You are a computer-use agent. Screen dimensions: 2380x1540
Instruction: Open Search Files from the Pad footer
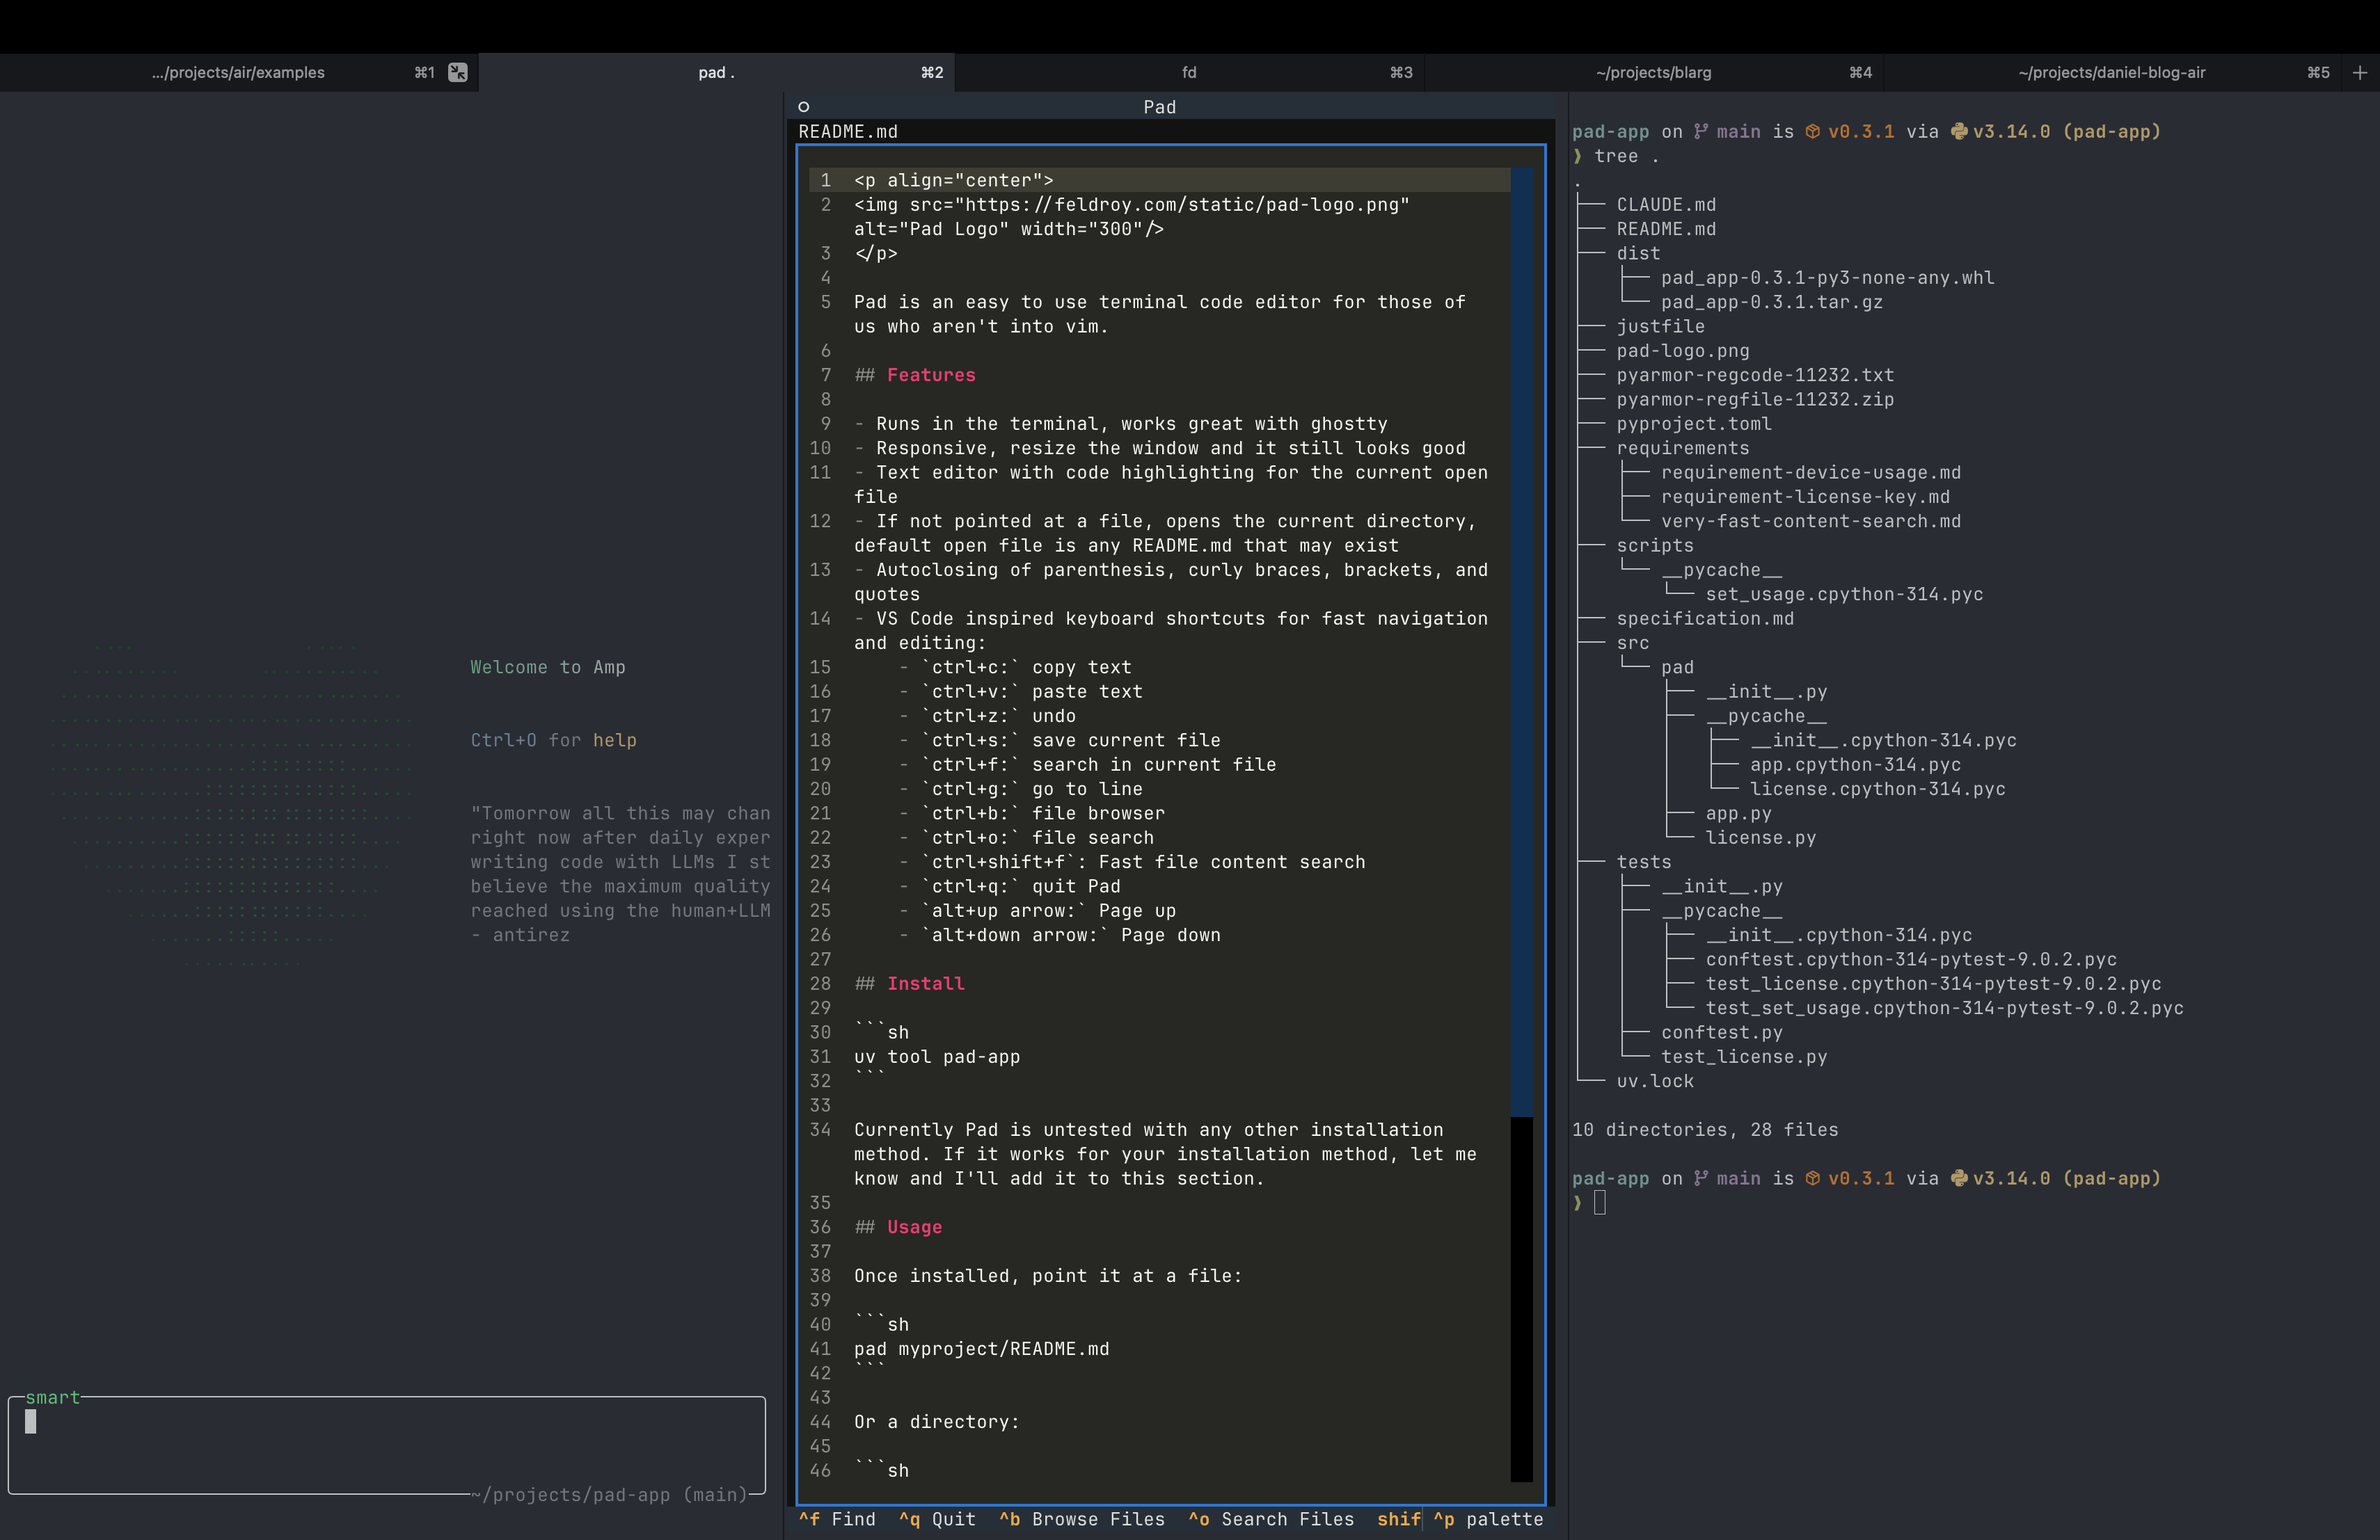click(x=1271, y=1519)
